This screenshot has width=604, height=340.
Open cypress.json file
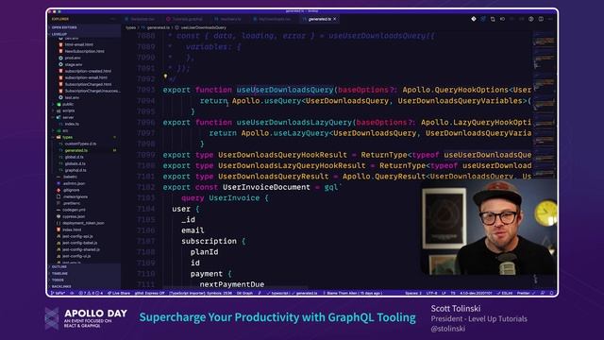[74, 216]
